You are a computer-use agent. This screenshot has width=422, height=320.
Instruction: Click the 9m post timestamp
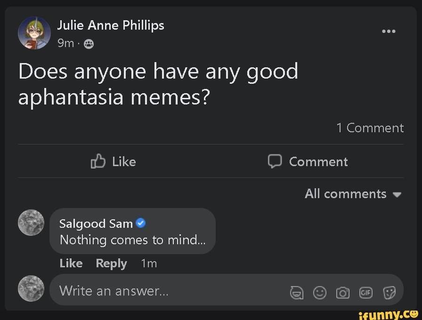coord(66,43)
